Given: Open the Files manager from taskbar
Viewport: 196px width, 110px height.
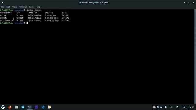Looking at the screenshot, I should coord(17,107).
